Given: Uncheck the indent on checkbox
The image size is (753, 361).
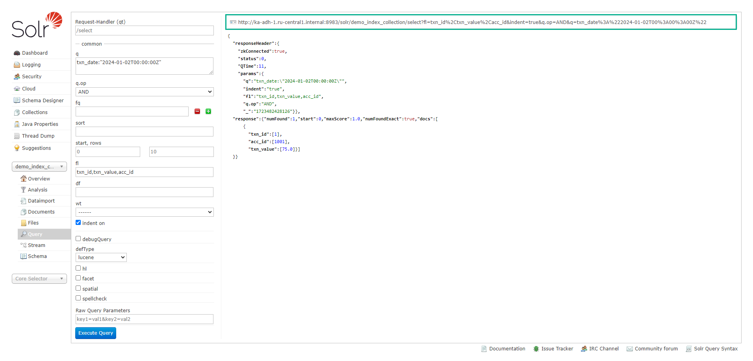Looking at the screenshot, I should pos(78,223).
